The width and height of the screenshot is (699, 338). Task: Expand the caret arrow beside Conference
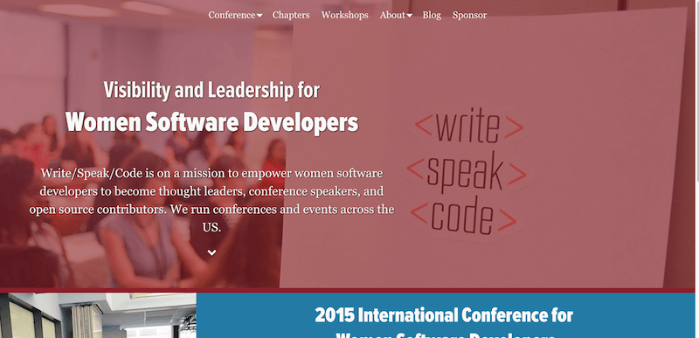point(260,16)
